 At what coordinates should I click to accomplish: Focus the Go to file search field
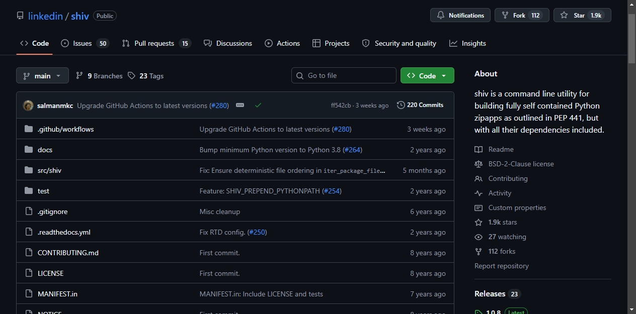[x=344, y=75]
